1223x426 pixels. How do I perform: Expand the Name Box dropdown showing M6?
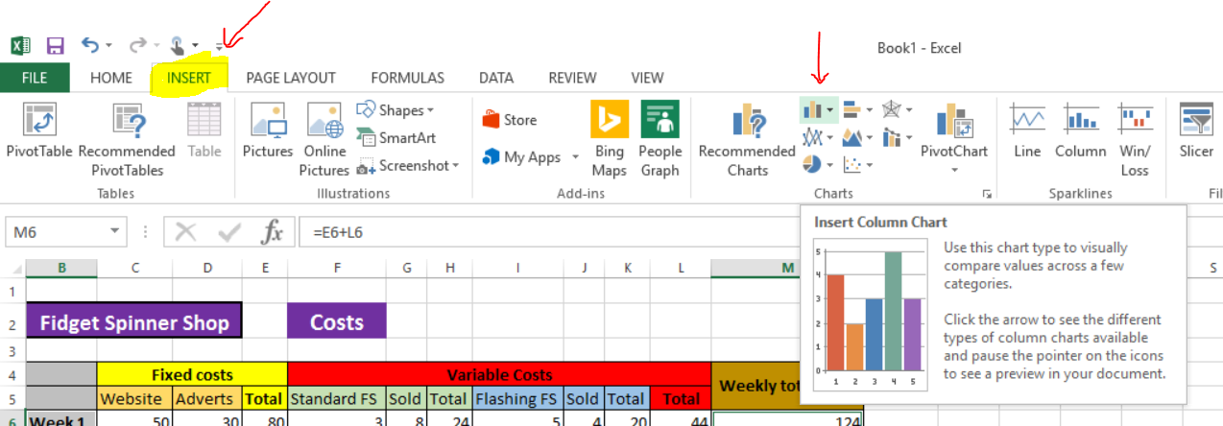point(115,231)
